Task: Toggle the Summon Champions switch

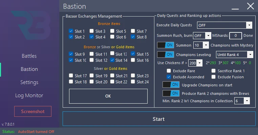Action: coord(166,45)
